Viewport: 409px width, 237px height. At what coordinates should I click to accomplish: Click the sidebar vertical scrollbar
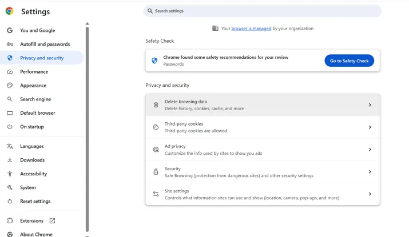87,114
